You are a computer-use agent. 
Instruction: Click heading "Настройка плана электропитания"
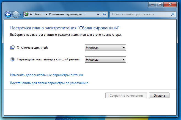[43, 28]
